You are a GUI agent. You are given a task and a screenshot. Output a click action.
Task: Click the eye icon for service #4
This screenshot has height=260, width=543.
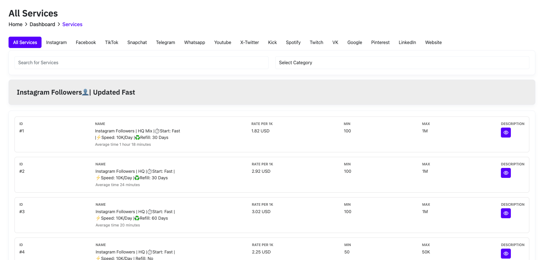pos(505,253)
